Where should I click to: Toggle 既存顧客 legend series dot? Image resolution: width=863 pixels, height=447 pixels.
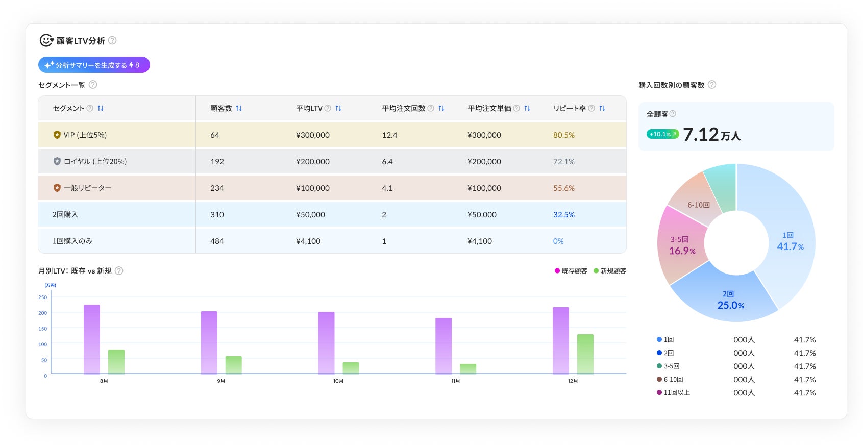(557, 271)
